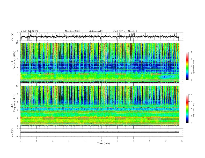This screenshot has width=205, height=158.
Task: Click the ch.2 frequency axis '2' tick label
Action: (18, 118)
